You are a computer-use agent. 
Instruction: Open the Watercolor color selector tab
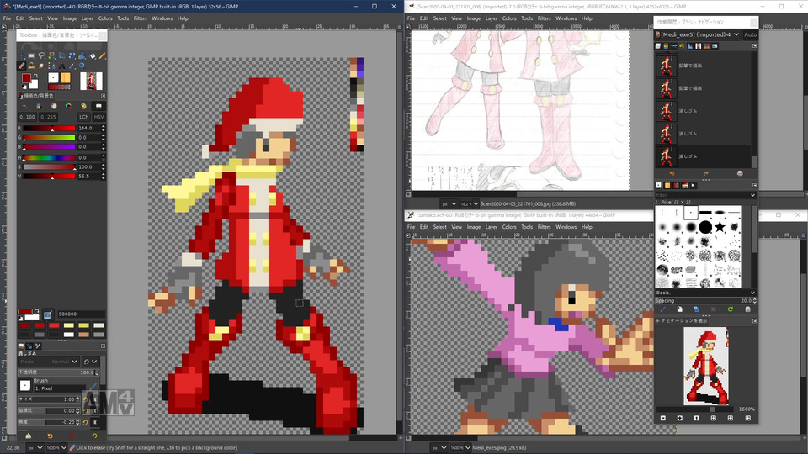[x=54, y=106]
